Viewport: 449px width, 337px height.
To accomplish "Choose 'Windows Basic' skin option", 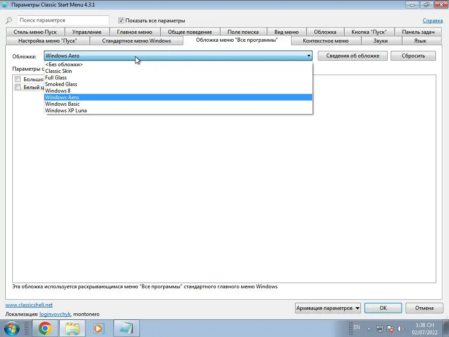I will point(178,104).
